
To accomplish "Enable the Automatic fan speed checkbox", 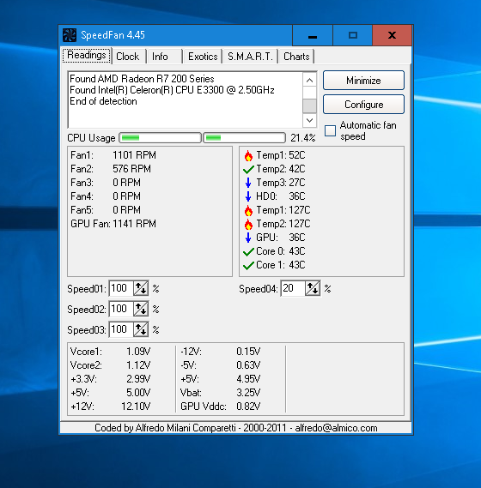I will point(330,130).
